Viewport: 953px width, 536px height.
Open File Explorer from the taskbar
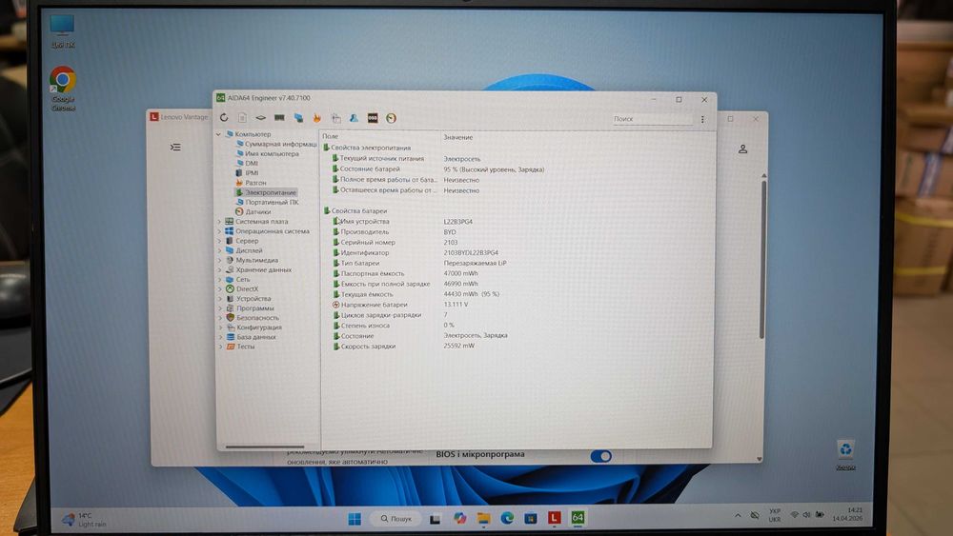[x=483, y=518]
